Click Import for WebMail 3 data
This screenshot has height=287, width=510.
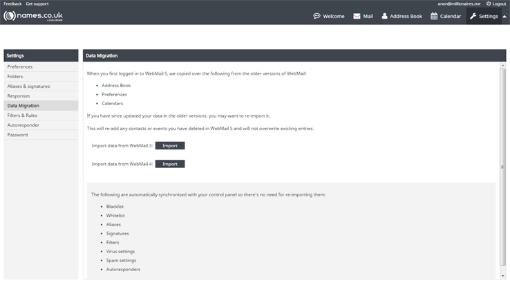click(x=170, y=146)
